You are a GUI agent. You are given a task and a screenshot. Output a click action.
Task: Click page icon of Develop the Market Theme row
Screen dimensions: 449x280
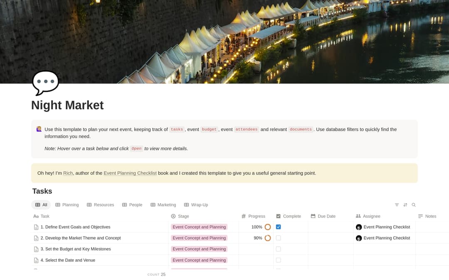coord(36,238)
